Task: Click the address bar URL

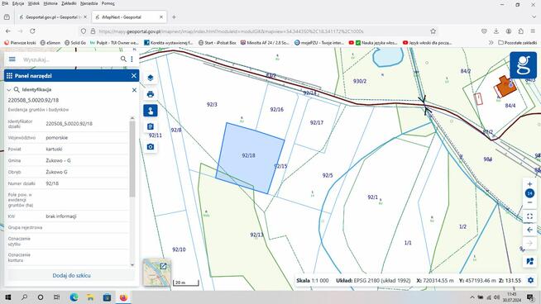Action: coord(231,31)
